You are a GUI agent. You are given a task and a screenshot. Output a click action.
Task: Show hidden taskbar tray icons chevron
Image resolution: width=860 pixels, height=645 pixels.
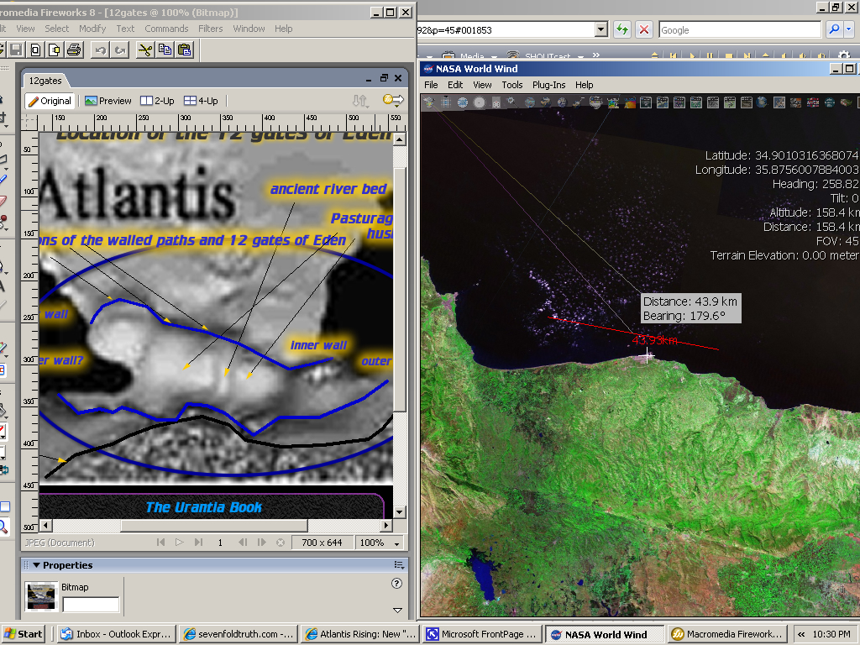click(x=801, y=634)
